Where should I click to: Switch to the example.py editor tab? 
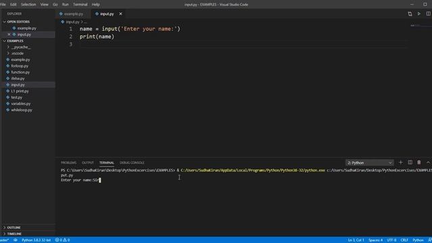pos(74,13)
